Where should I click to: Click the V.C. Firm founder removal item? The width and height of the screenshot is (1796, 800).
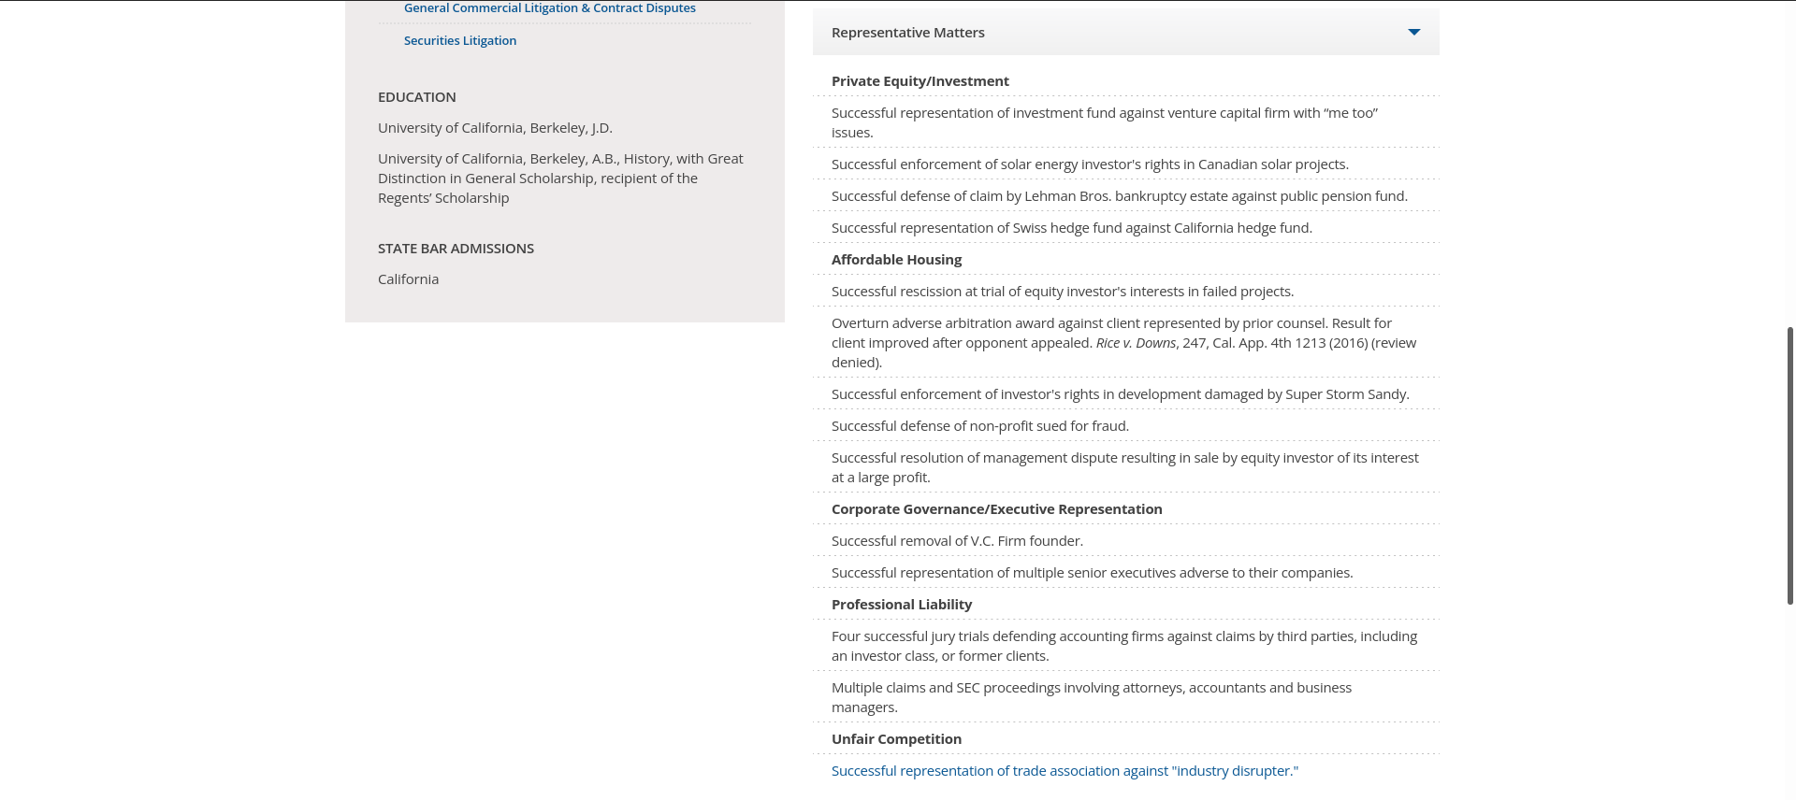pos(957,541)
